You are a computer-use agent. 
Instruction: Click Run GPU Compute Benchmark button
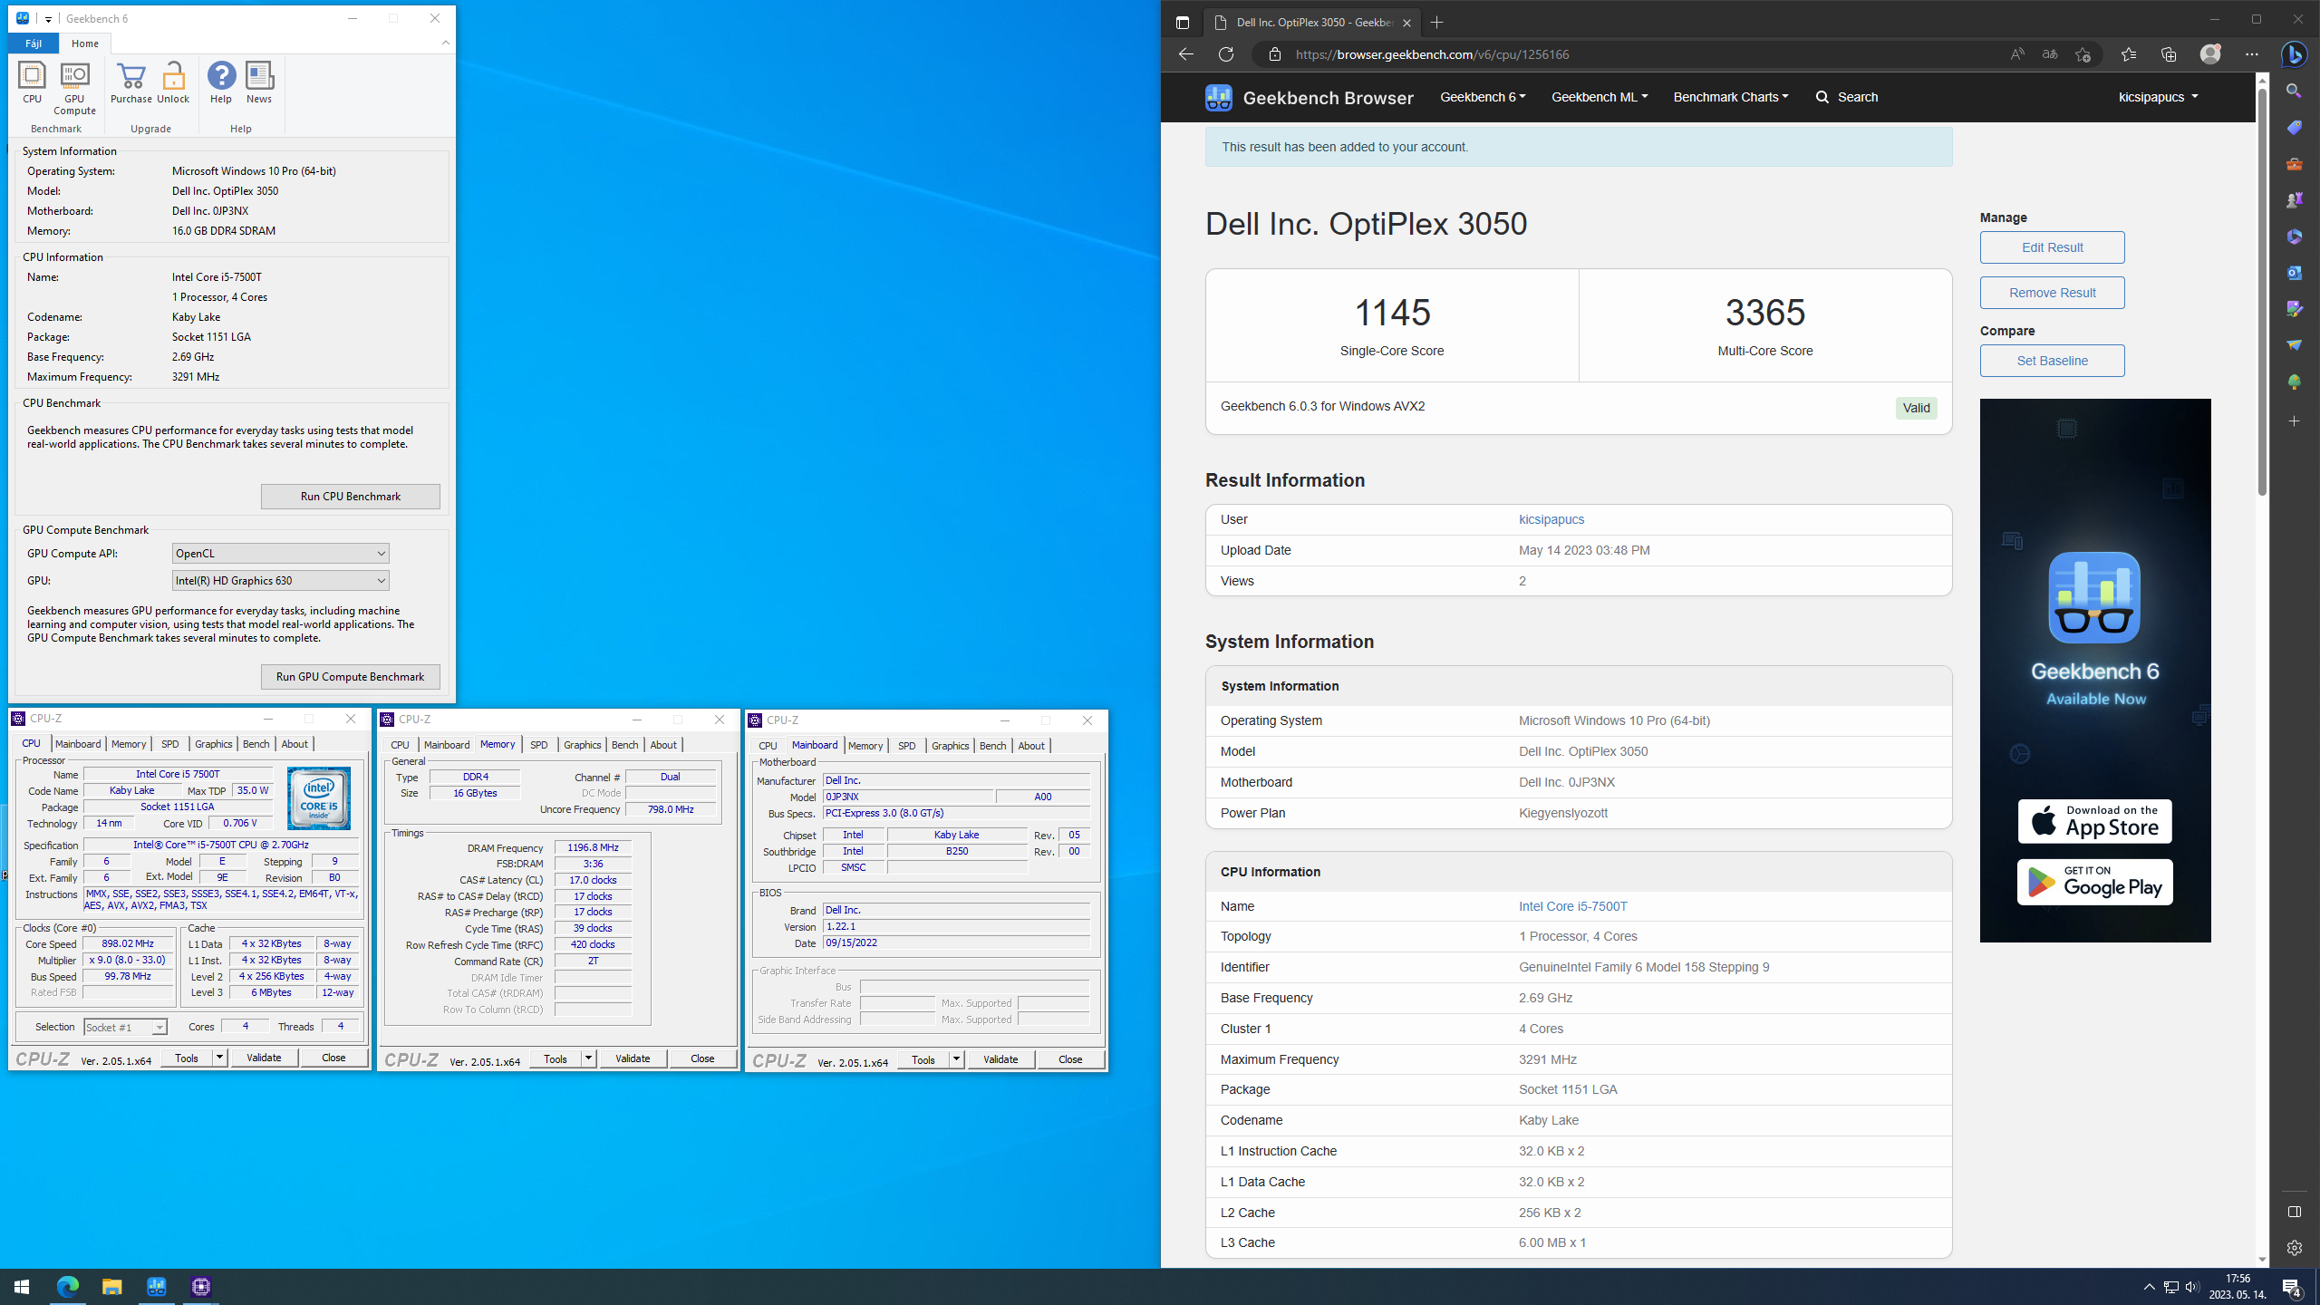[x=351, y=676]
